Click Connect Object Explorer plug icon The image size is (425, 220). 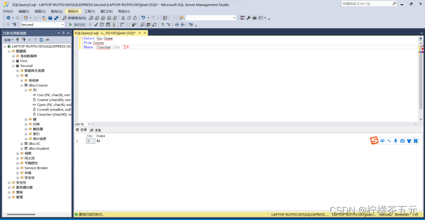pyautogui.click(x=17, y=40)
